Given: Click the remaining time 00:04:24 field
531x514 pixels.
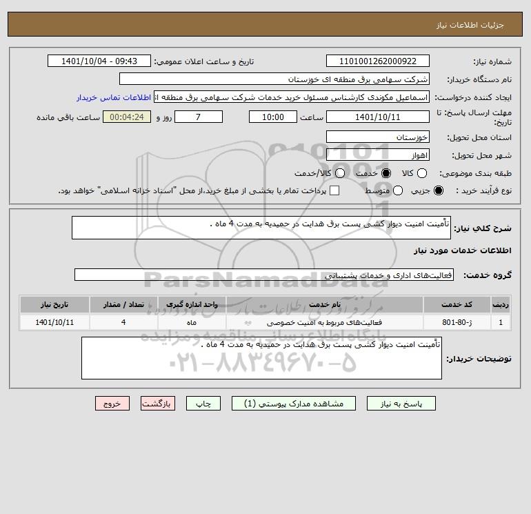Looking at the screenshot, I should 127,117.
